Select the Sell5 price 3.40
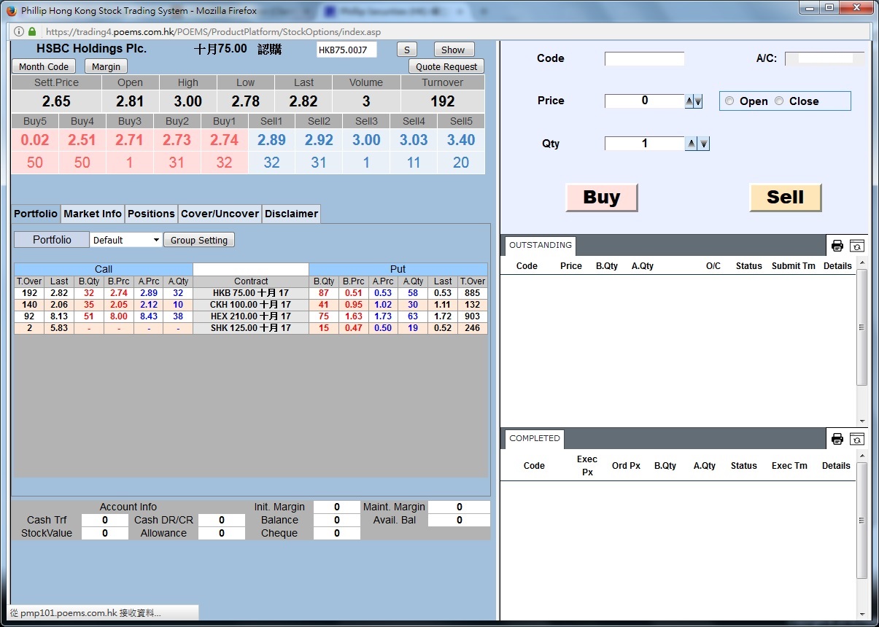Image resolution: width=879 pixels, height=627 pixels. click(461, 140)
